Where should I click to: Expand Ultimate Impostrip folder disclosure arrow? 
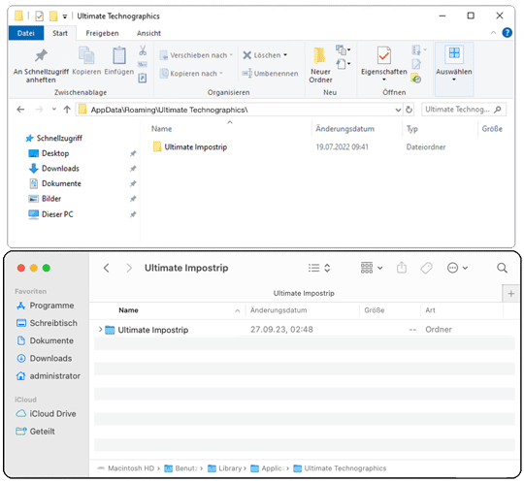pyautogui.click(x=100, y=330)
